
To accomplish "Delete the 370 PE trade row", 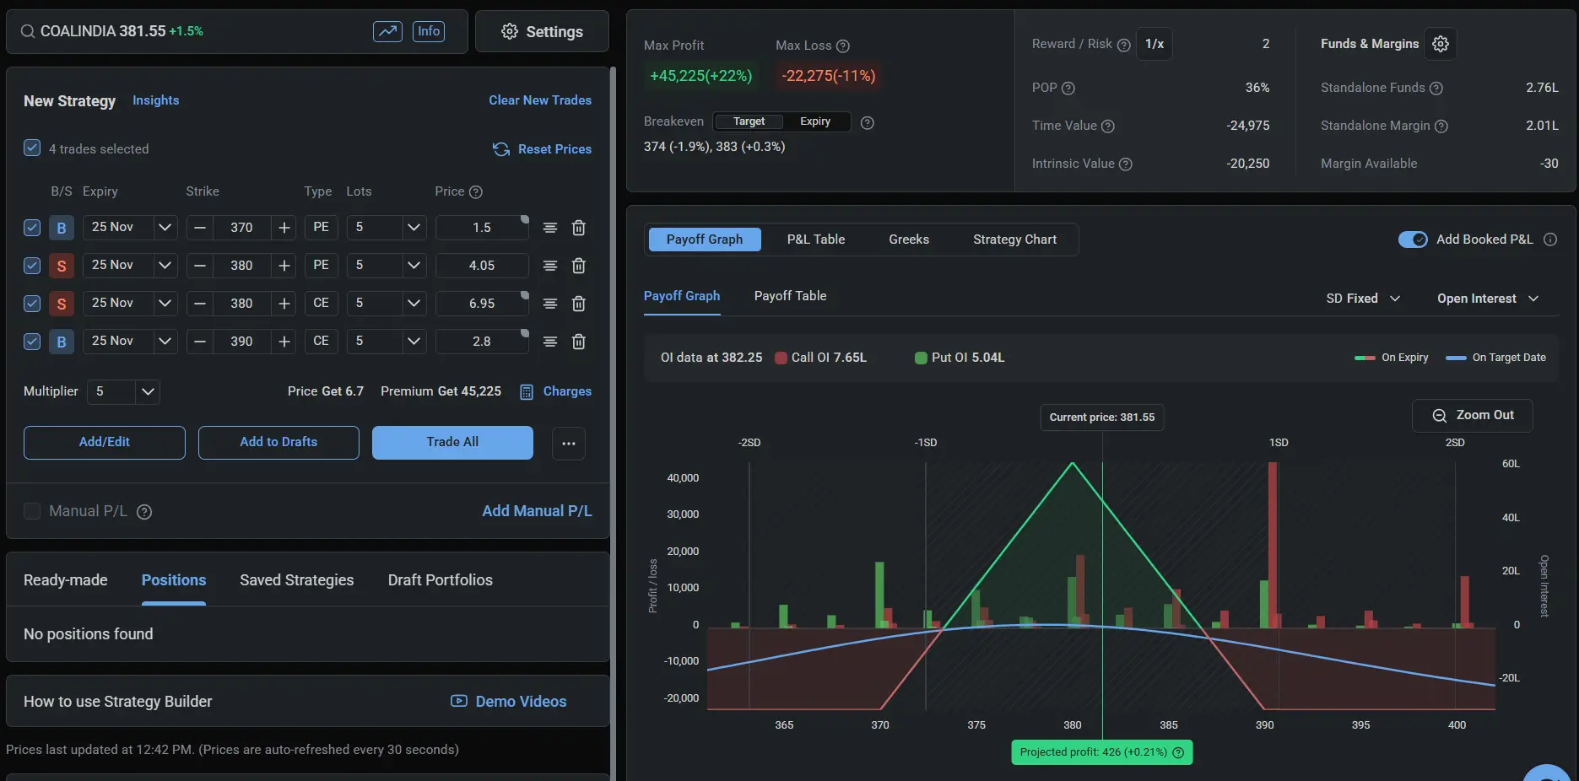I will click(579, 228).
